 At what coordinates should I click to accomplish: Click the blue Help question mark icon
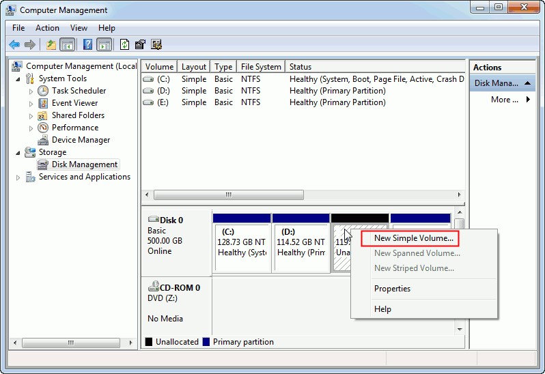pyautogui.click(x=87, y=45)
